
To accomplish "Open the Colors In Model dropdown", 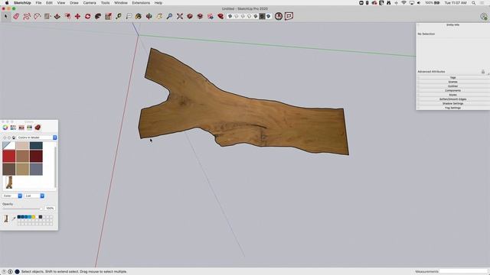I will 37,137.
